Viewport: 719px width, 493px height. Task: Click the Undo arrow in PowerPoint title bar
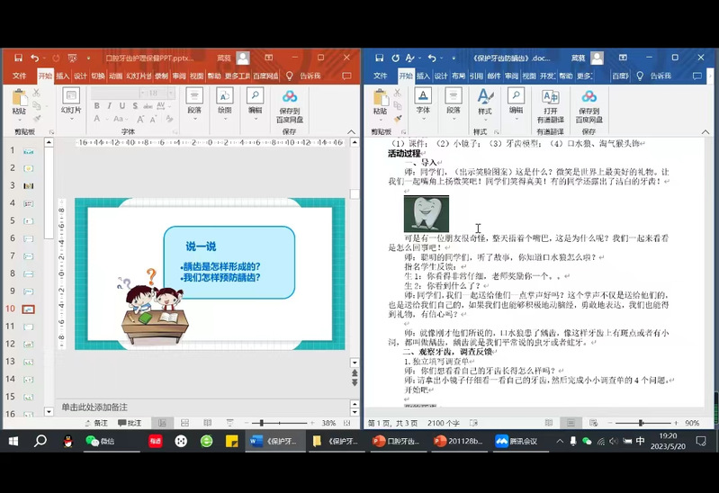(x=34, y=58)
